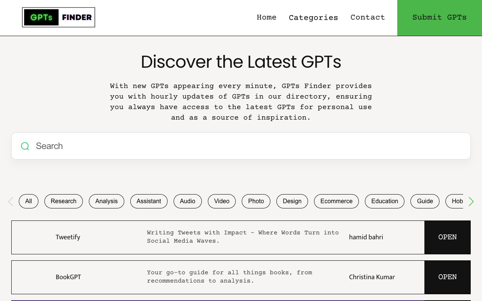Viewport: 482px width, 301px height.
Task: Click author name Christina Kumar
Action: click(x=372, y=277)
